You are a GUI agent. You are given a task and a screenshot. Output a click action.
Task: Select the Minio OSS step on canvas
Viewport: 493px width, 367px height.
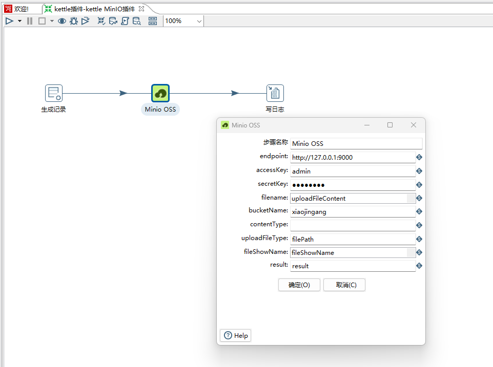pos(160,93)
